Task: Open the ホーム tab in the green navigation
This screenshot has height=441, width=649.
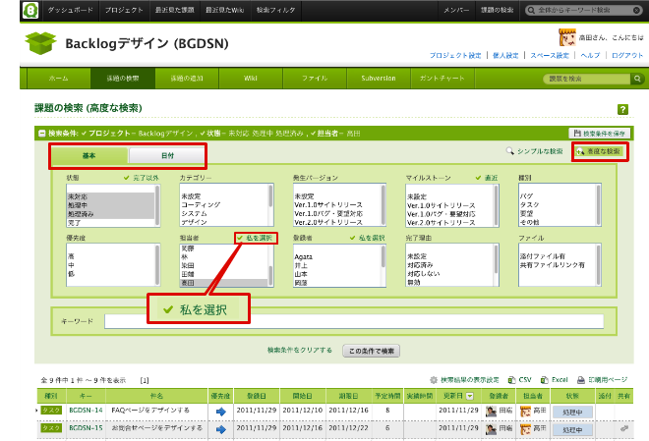Action: tap(59, 79)
